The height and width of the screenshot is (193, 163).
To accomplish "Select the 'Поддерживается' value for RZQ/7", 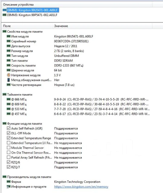I will (x=66, y=167).
